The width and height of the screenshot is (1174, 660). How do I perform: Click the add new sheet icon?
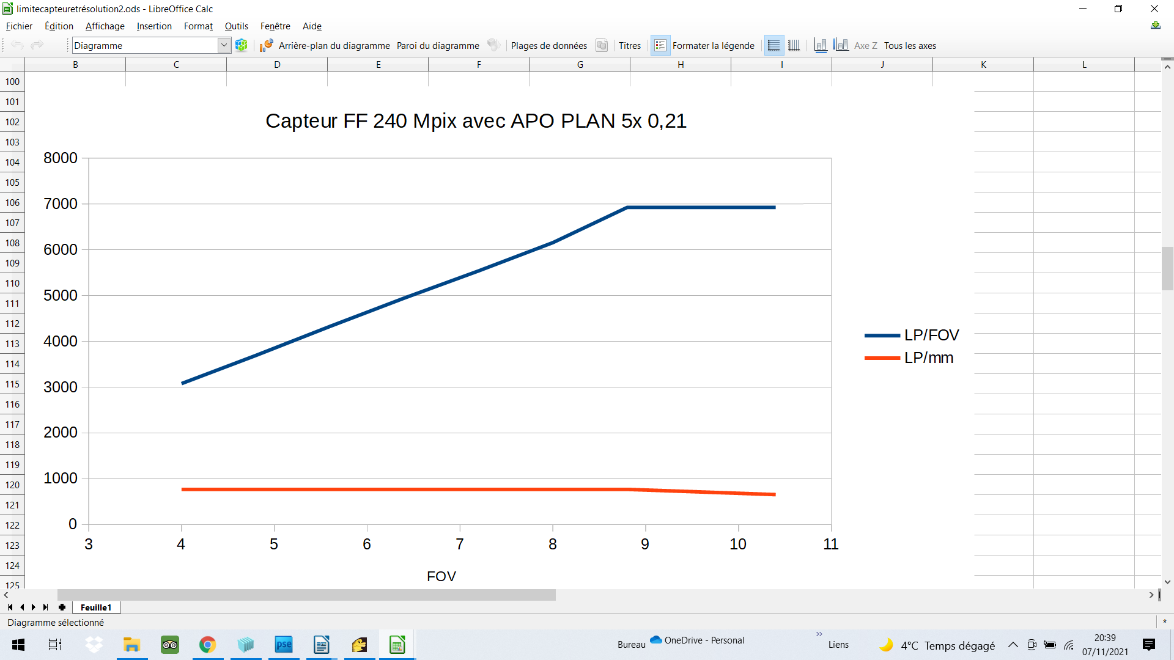point(62,607)
